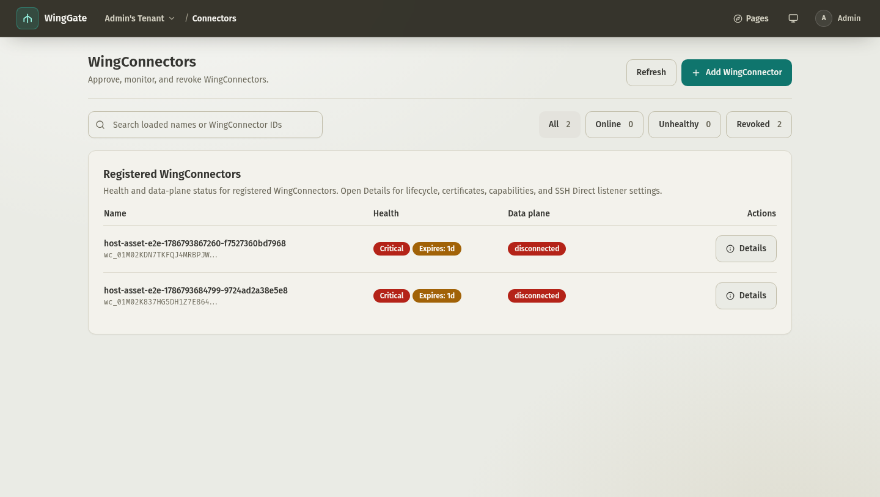Open Details for host-asset-e2e-1786793867260-f7527360bd7968
Image resolution: width=880 pixels, height=497 pixels.
coord(746,249)
